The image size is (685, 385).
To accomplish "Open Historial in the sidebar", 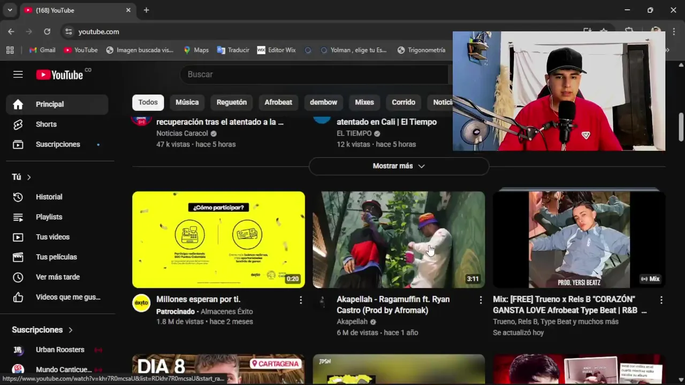I will coord(57,197).
